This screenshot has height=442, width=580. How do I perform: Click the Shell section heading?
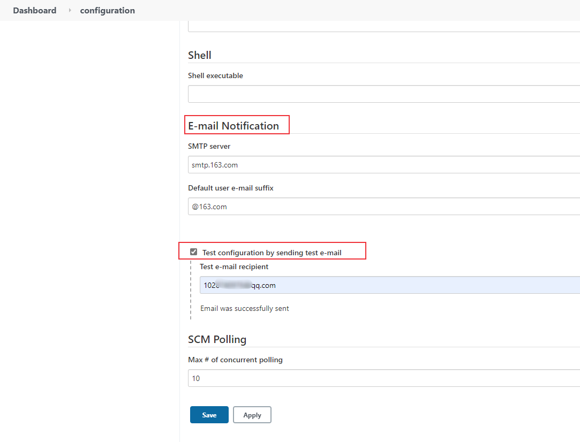199,55
